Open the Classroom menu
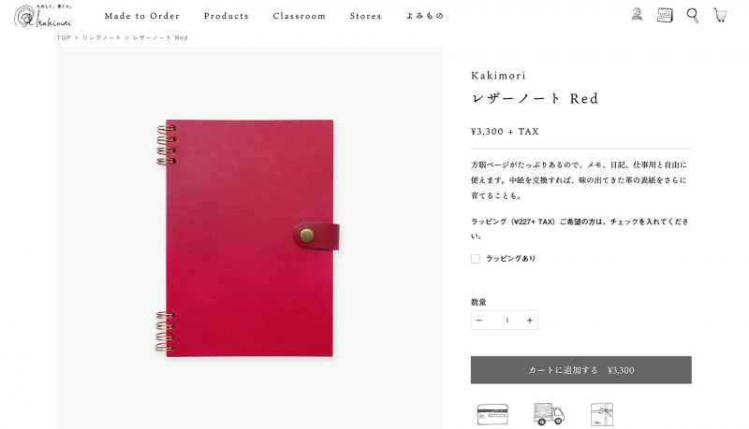This screenshot has height=429, width=749. (299, 16)
